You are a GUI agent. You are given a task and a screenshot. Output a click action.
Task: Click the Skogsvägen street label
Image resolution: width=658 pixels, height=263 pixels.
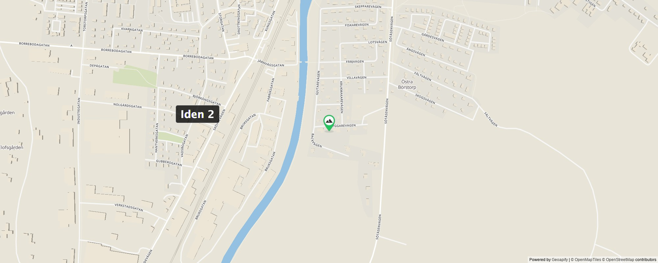[x=425, y=99]
